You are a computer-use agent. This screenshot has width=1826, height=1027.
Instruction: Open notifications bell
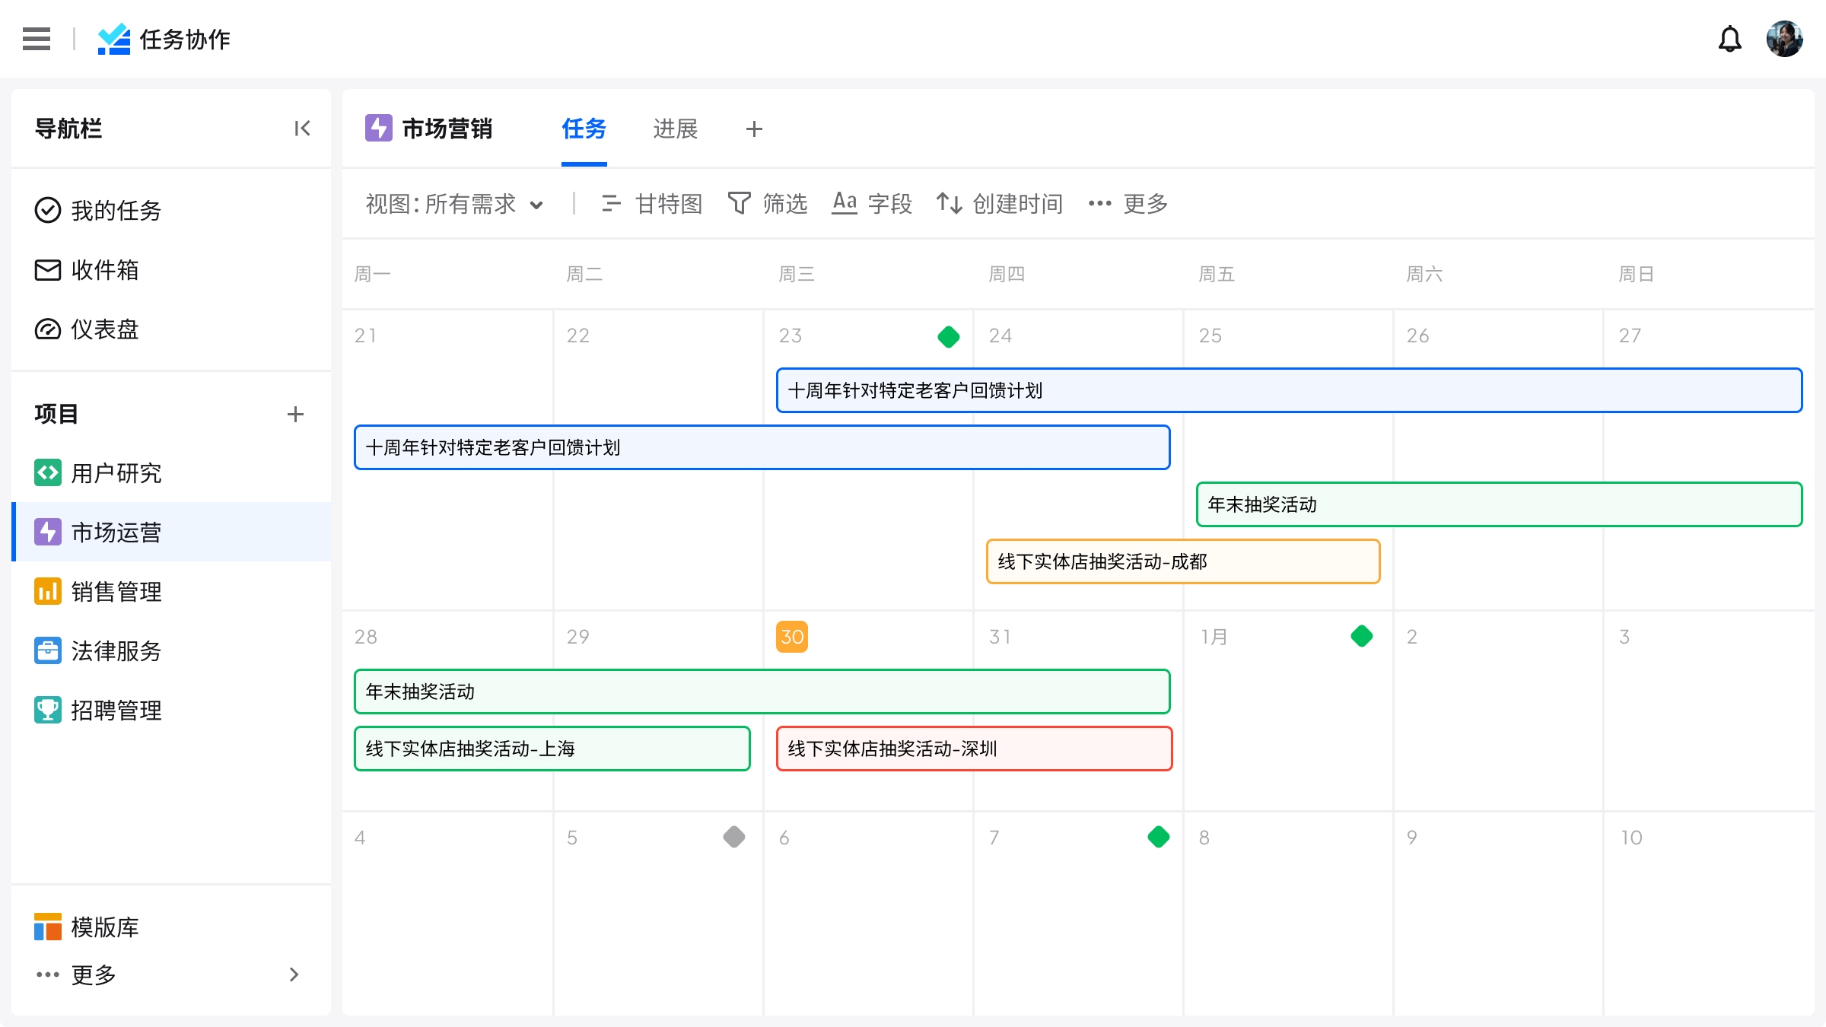coord(1729,39)
